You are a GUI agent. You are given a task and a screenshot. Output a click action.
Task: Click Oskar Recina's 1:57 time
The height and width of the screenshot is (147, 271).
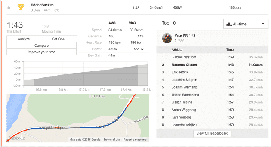(230, 102)
